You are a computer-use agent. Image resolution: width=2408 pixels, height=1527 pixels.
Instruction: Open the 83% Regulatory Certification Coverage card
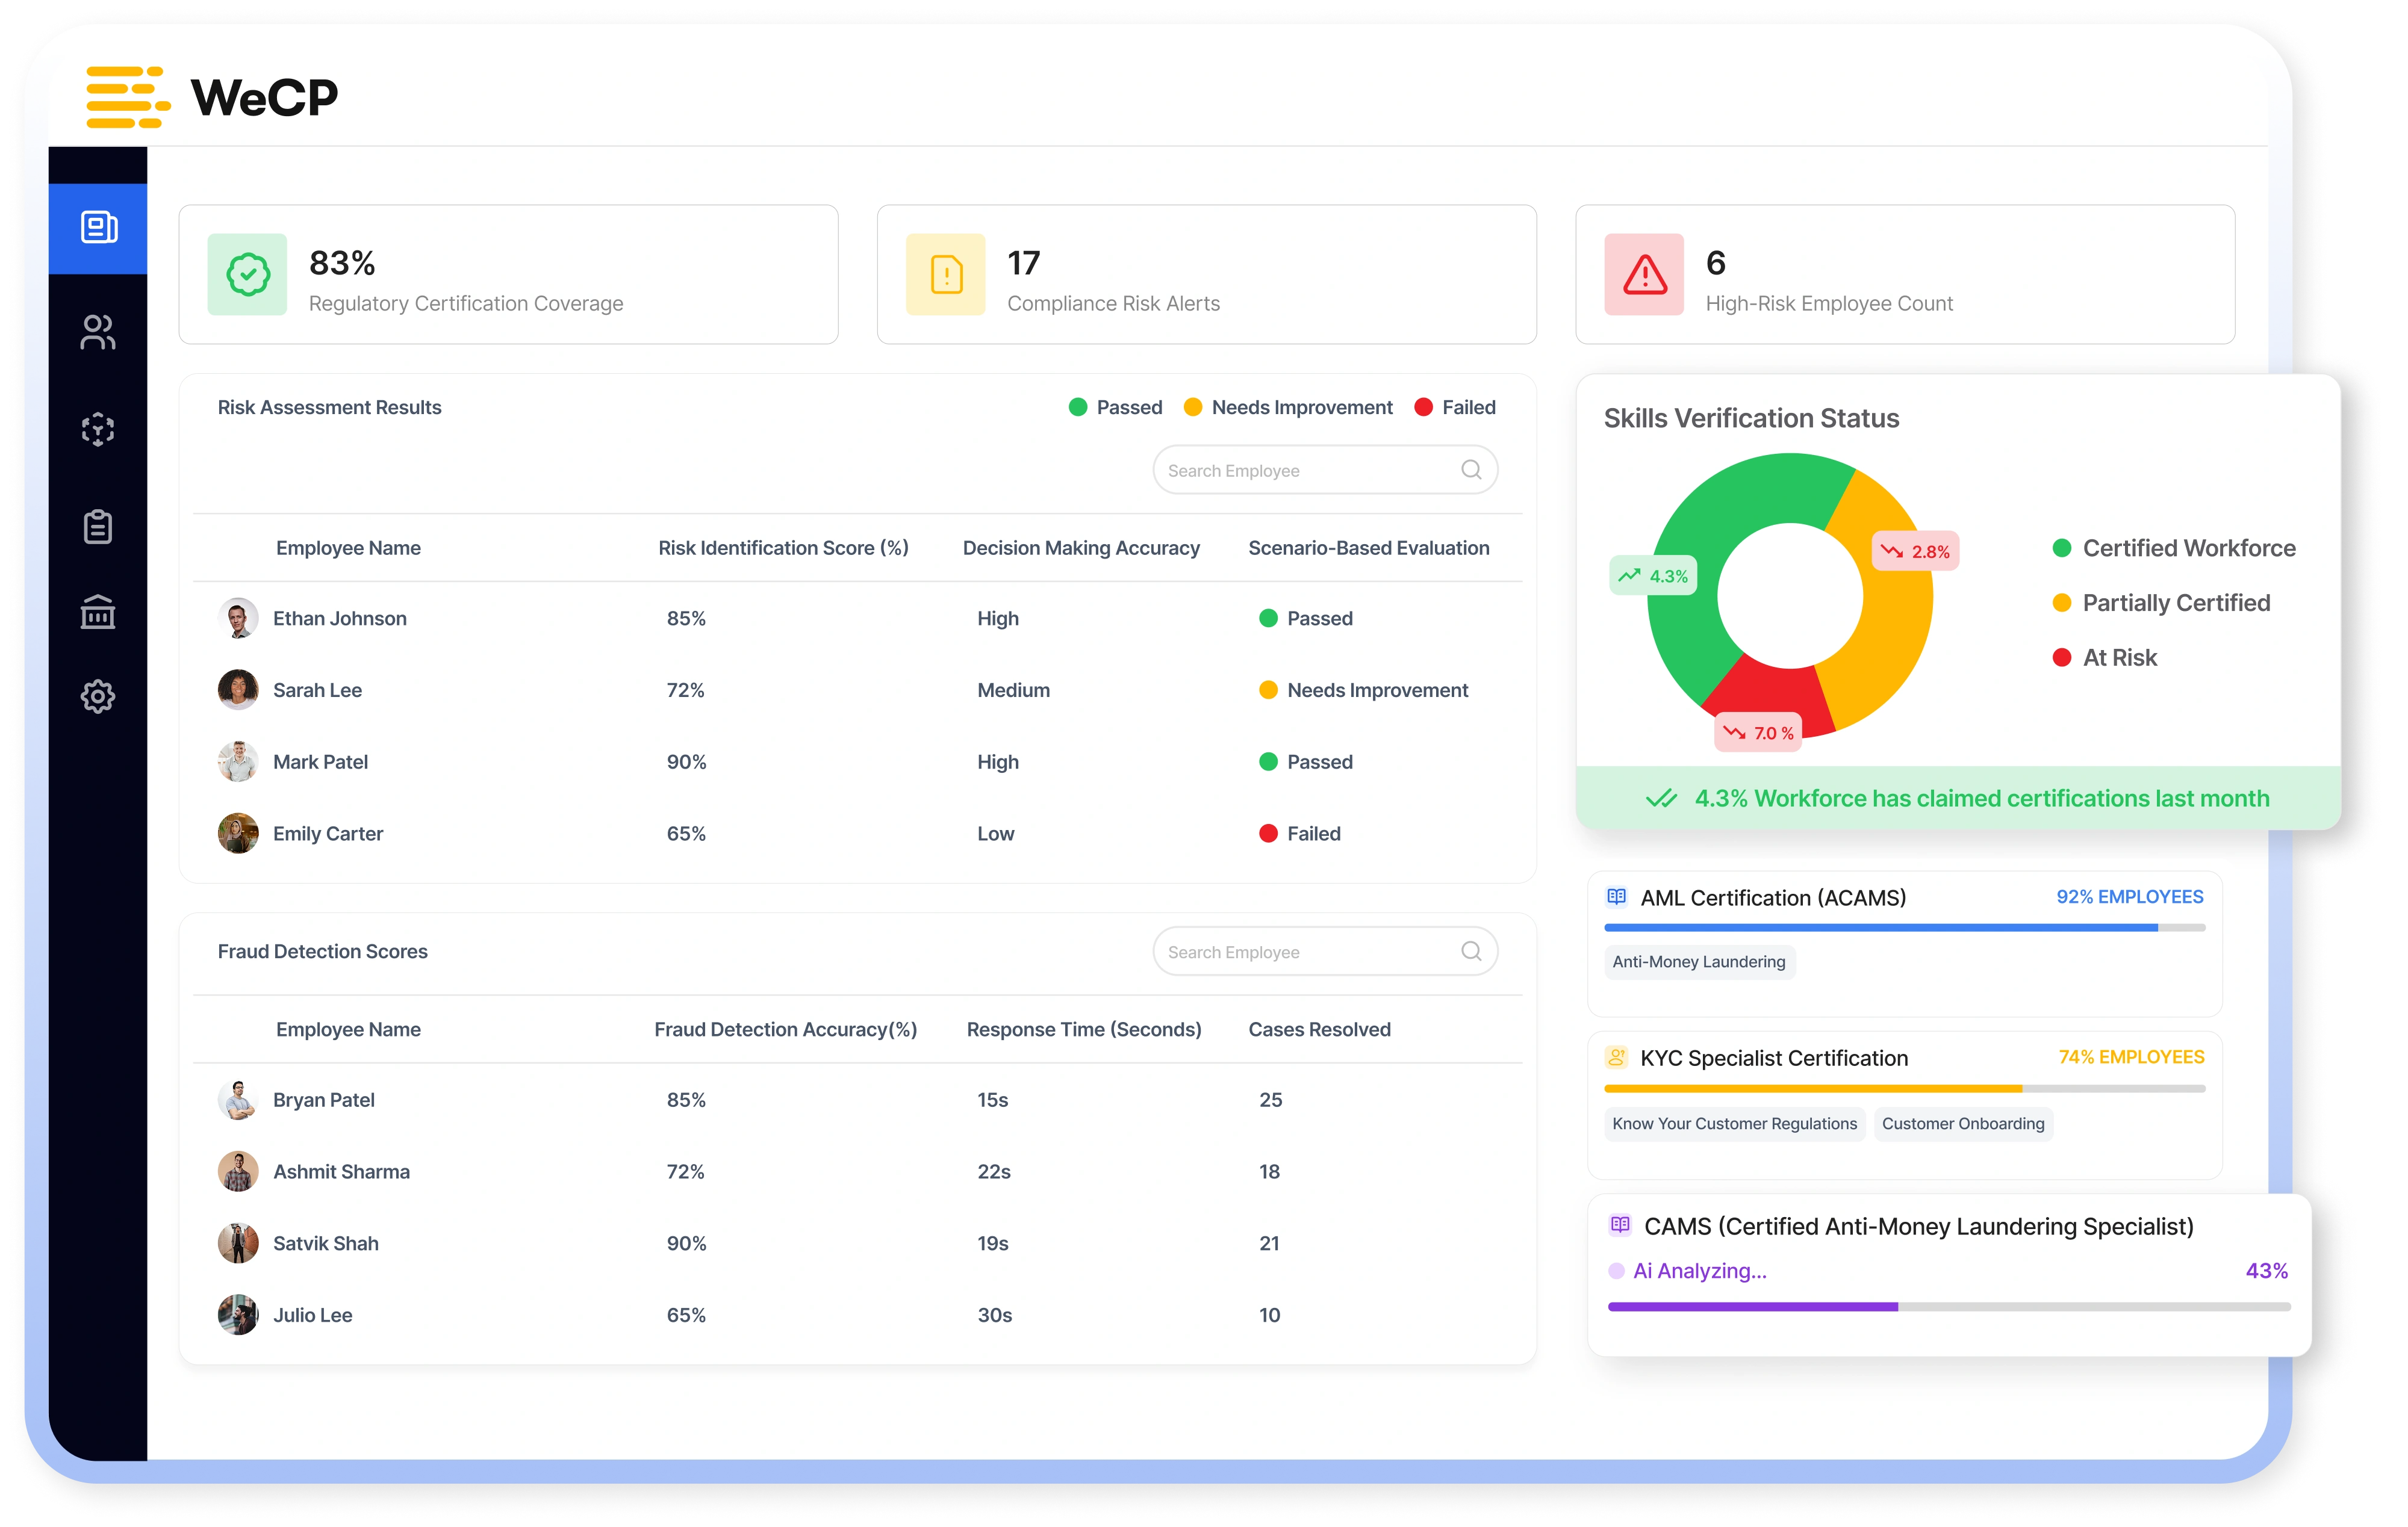(x=508, y=275)
